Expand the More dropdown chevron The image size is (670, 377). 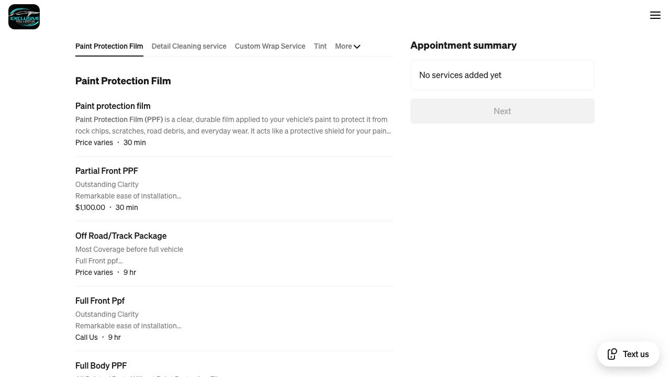[357, 47]
